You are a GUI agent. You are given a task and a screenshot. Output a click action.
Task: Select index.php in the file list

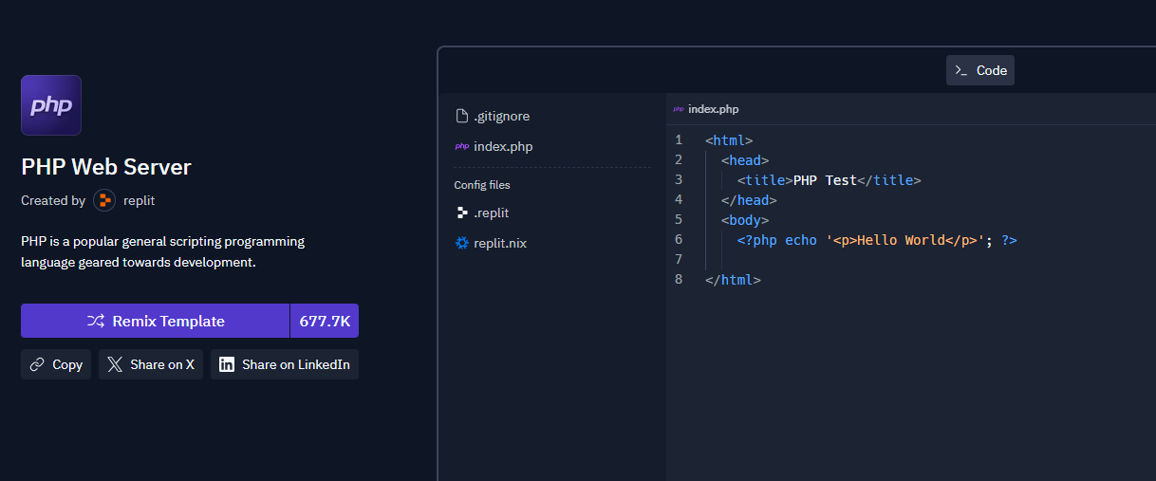[x=503, y=146]
